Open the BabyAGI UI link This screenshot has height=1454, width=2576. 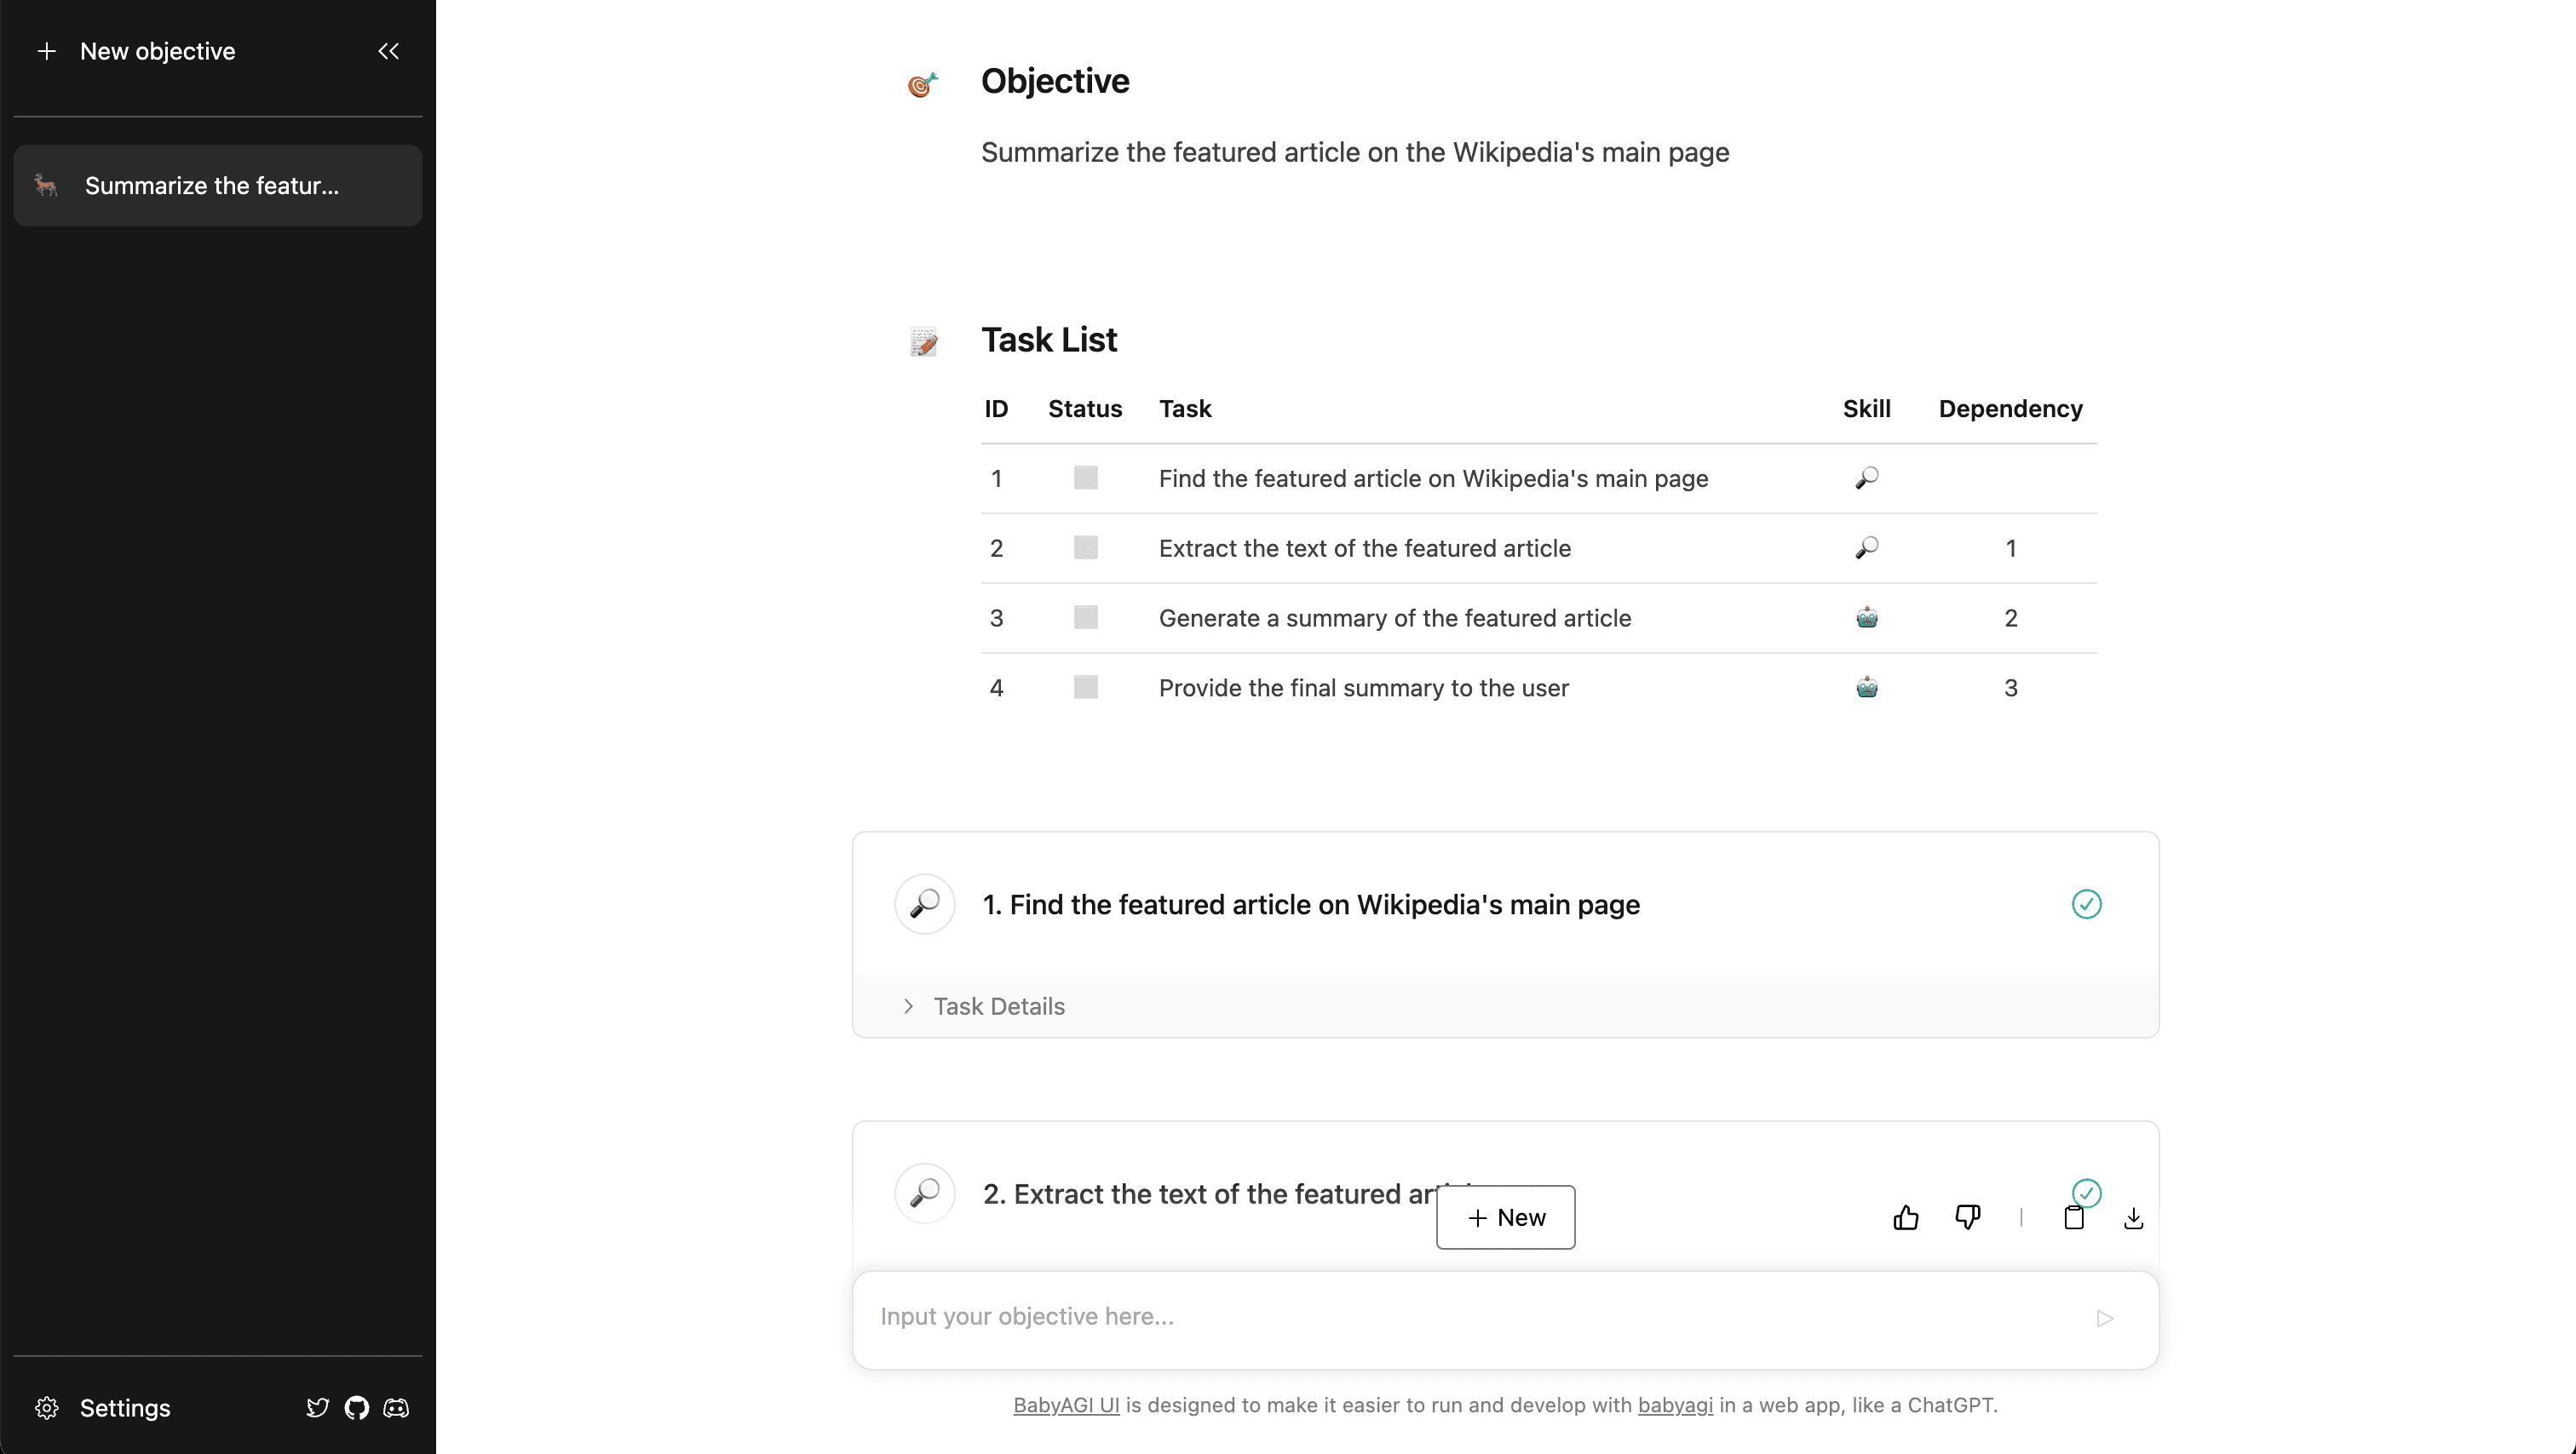click(1066, 1404)
